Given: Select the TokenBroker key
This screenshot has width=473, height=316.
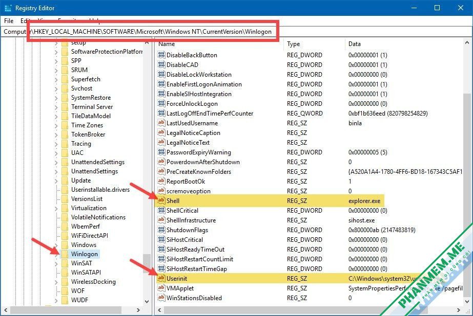Looking at the screenshot, I should 88,134.
